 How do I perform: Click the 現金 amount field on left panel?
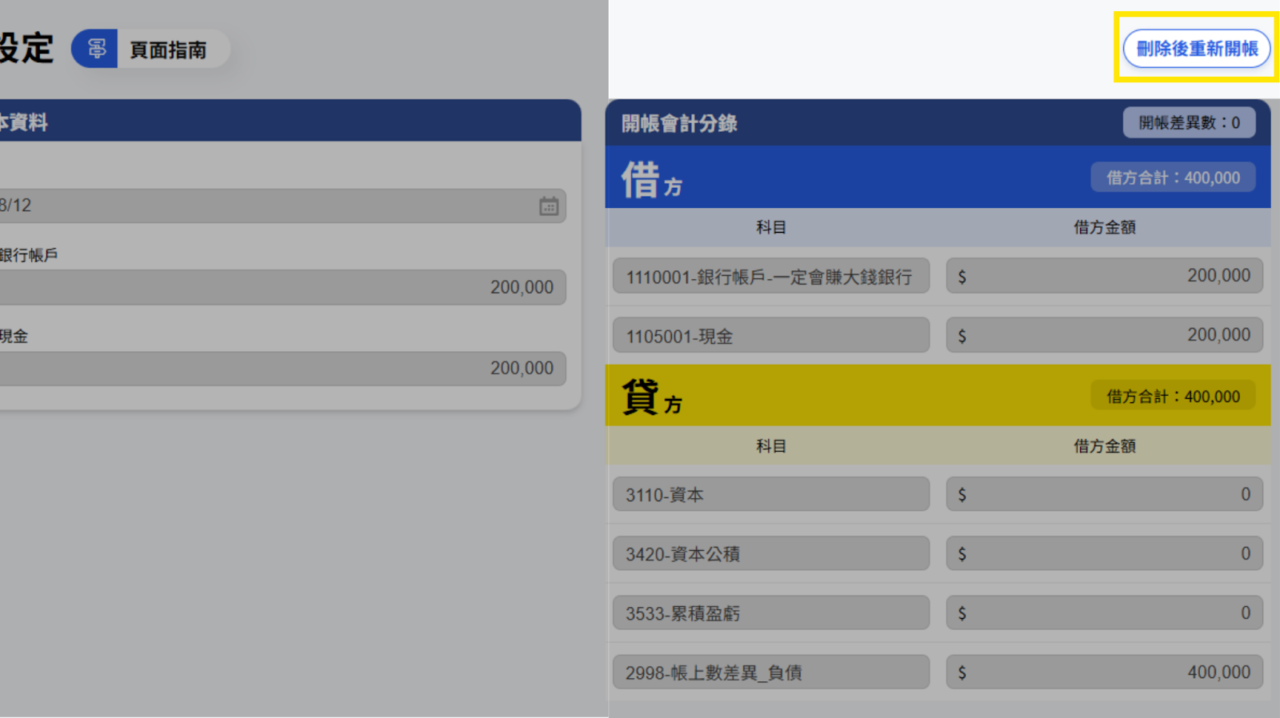point(280,369)
